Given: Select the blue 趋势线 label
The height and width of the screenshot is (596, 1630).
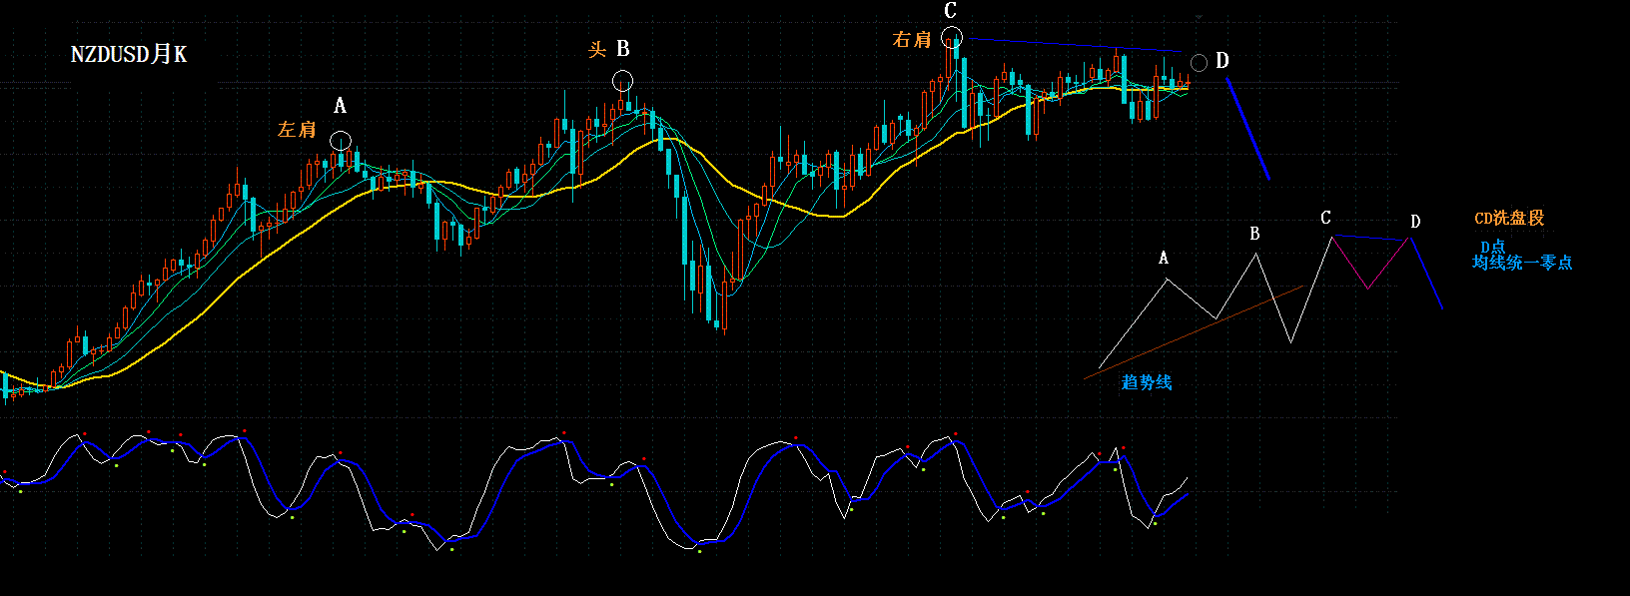Looking at the screenshot, I should (x=1147, y=382).
